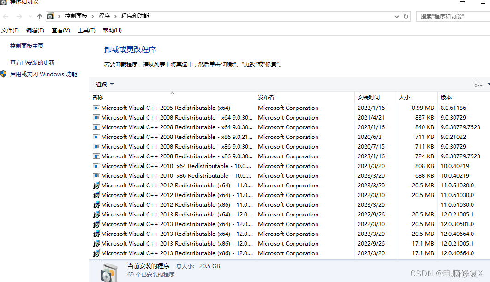
Task: Expand the address bar history dropdown
Action: [396, 17]
